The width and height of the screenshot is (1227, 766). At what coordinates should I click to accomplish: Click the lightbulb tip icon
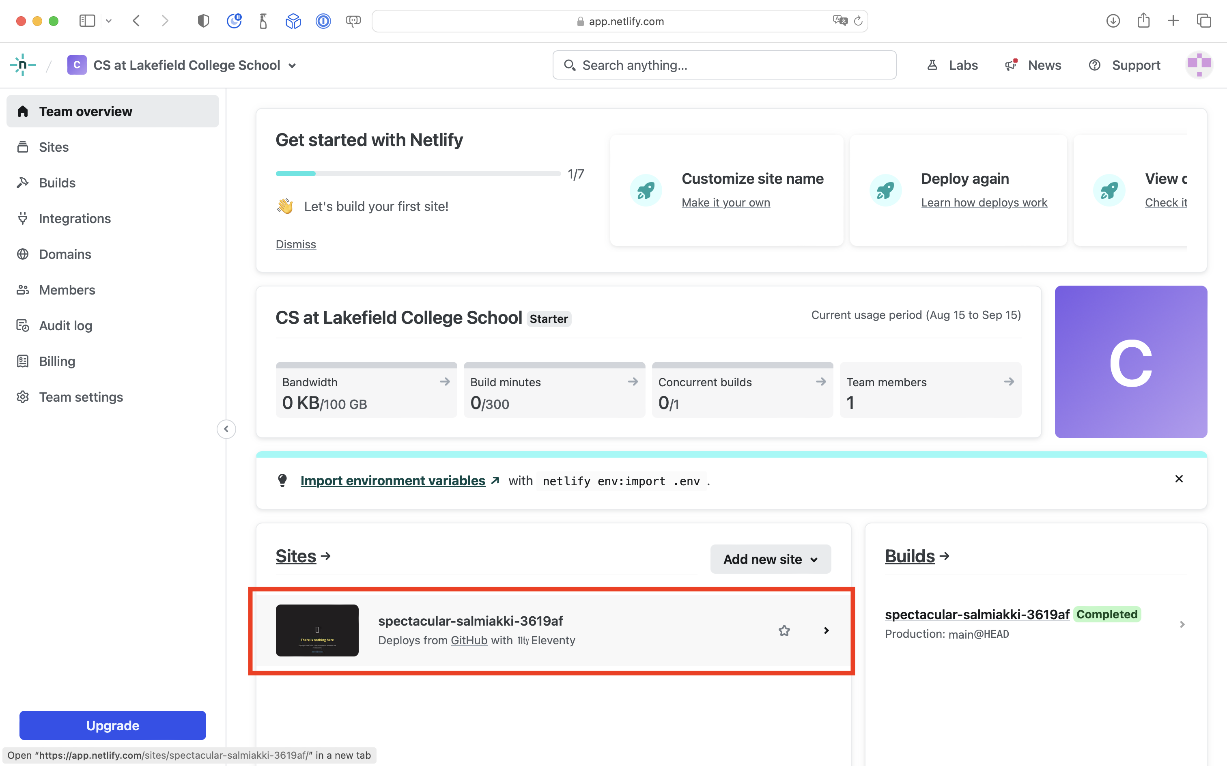coord(283,480)
